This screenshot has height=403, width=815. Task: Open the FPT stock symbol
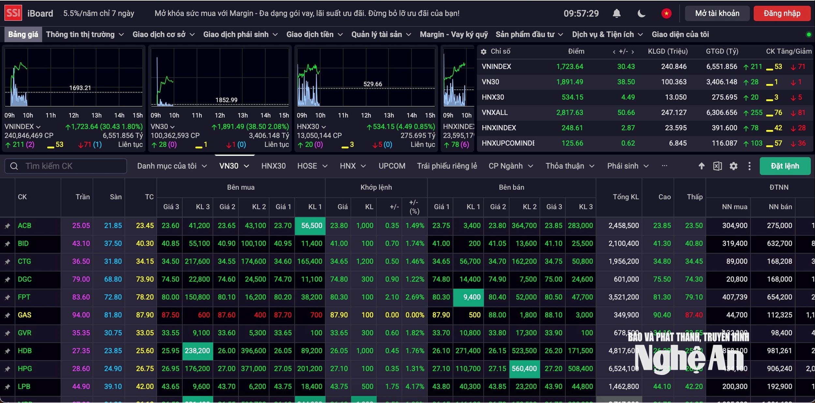point(24,297)
